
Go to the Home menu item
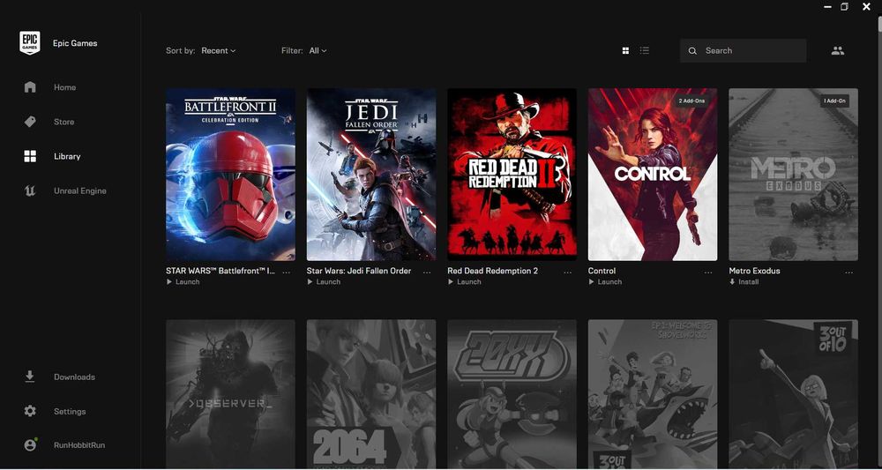pyautogui.click(x=64, y=87)
